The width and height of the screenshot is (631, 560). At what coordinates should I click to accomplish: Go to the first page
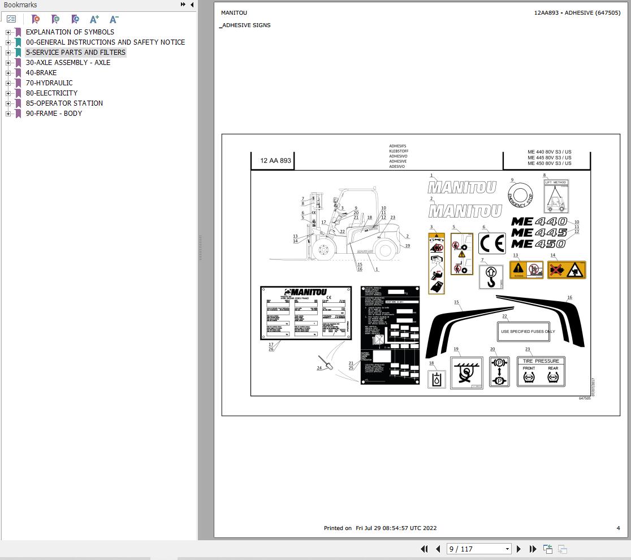(x=424, y=549)
